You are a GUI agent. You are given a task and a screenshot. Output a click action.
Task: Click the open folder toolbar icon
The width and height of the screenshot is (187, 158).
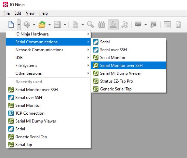(x=42, y=25)
